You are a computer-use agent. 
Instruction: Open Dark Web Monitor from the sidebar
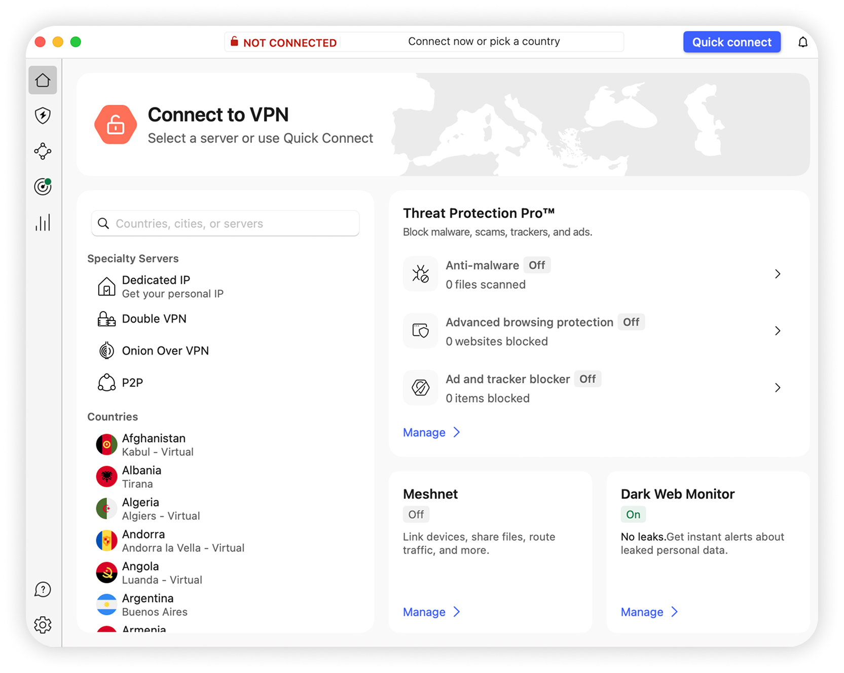tap(43, 187)
